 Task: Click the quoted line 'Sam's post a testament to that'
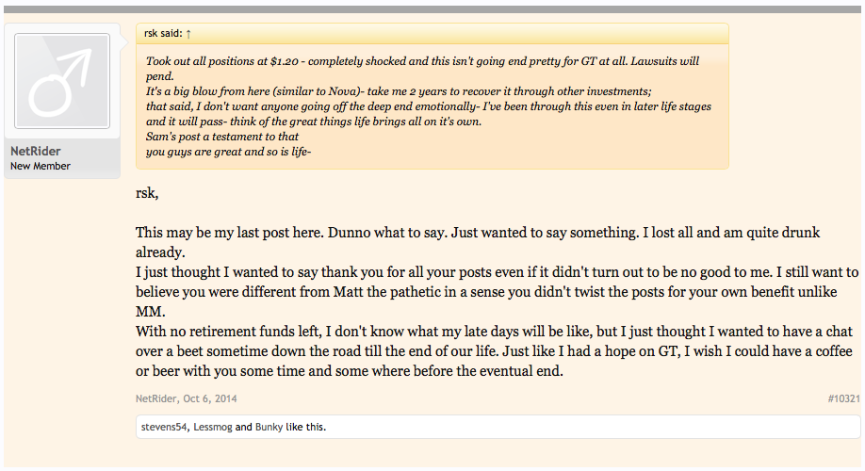click(x=221, y=137)
